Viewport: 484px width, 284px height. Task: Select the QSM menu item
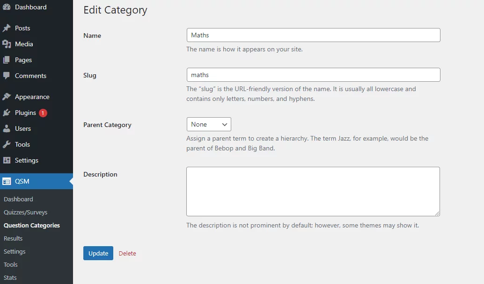pos(37,181)
